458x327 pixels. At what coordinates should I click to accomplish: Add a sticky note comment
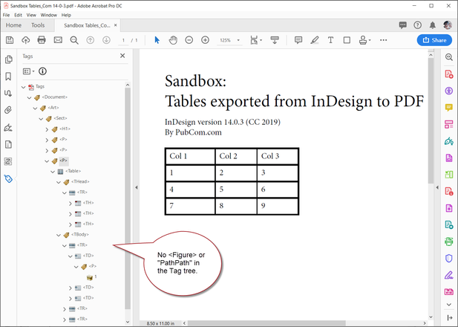pyautogui.click(x=298, y=40)
